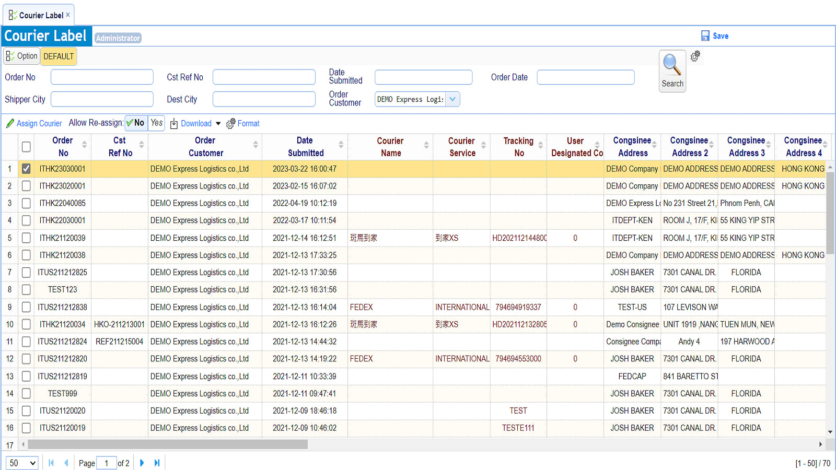Click the Download icon
836x470 pixels.
tap(174, 123)
